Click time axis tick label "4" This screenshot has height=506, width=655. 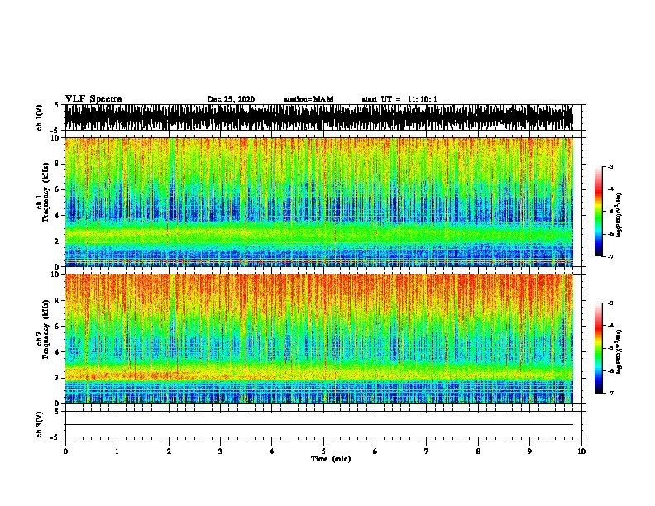pos(272,451)
